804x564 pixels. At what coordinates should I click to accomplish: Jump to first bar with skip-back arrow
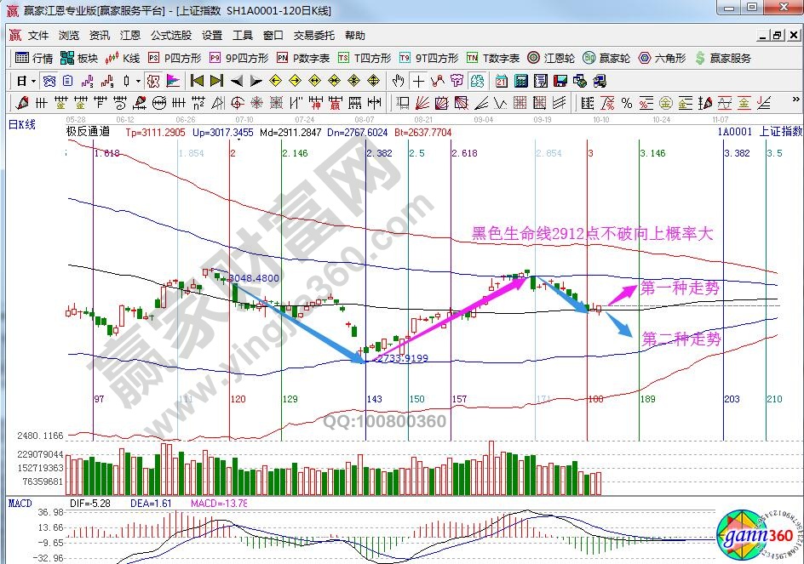(x=197, y=81)
